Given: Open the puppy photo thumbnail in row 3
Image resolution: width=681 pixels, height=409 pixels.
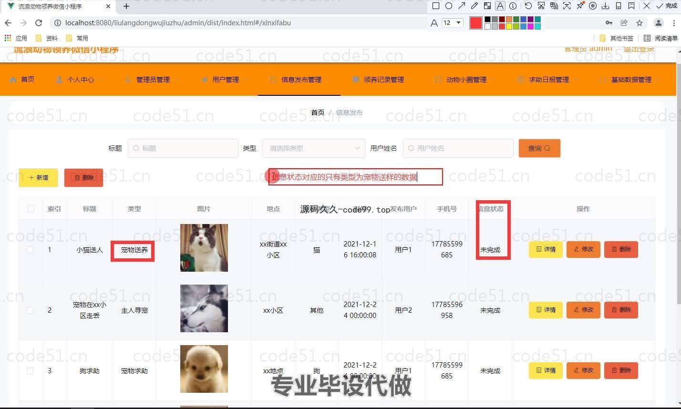Looking at the screenshot, I should (204, 369).
